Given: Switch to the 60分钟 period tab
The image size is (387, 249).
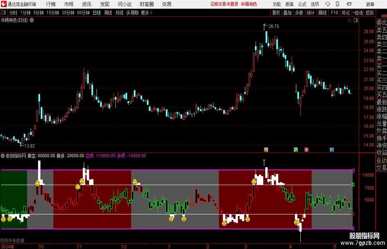Looking at the screenshot, I should pos(83,13).
